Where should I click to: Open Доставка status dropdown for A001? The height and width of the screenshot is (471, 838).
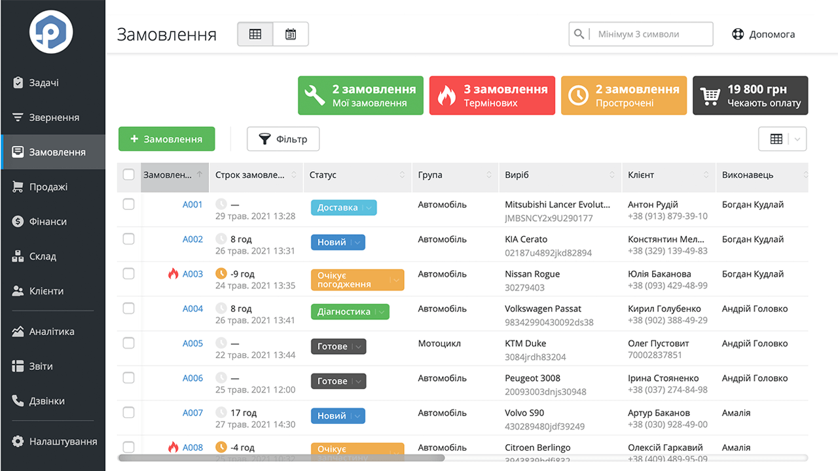(x=344, y=208)
